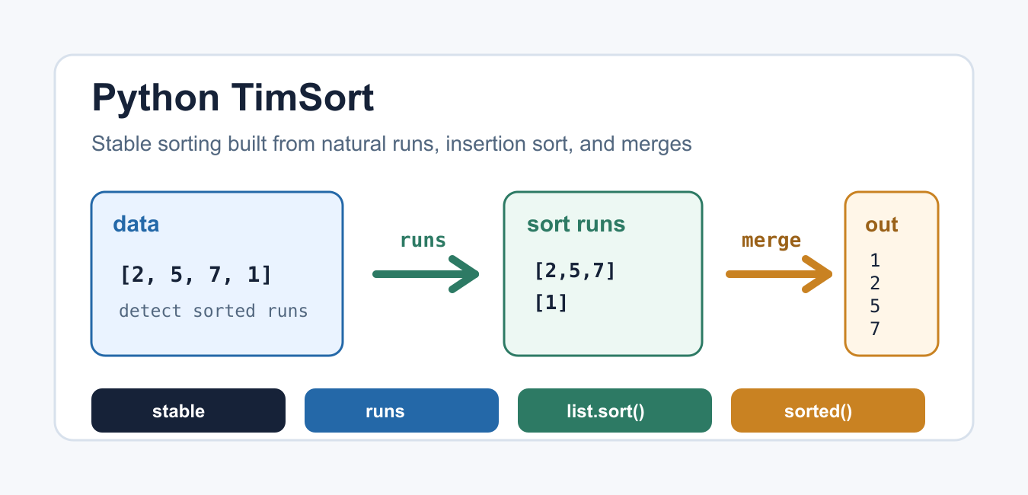Click the dark 'stable' pill button
The width and height of the screenshot is (1028, 495).
[188, 410]
